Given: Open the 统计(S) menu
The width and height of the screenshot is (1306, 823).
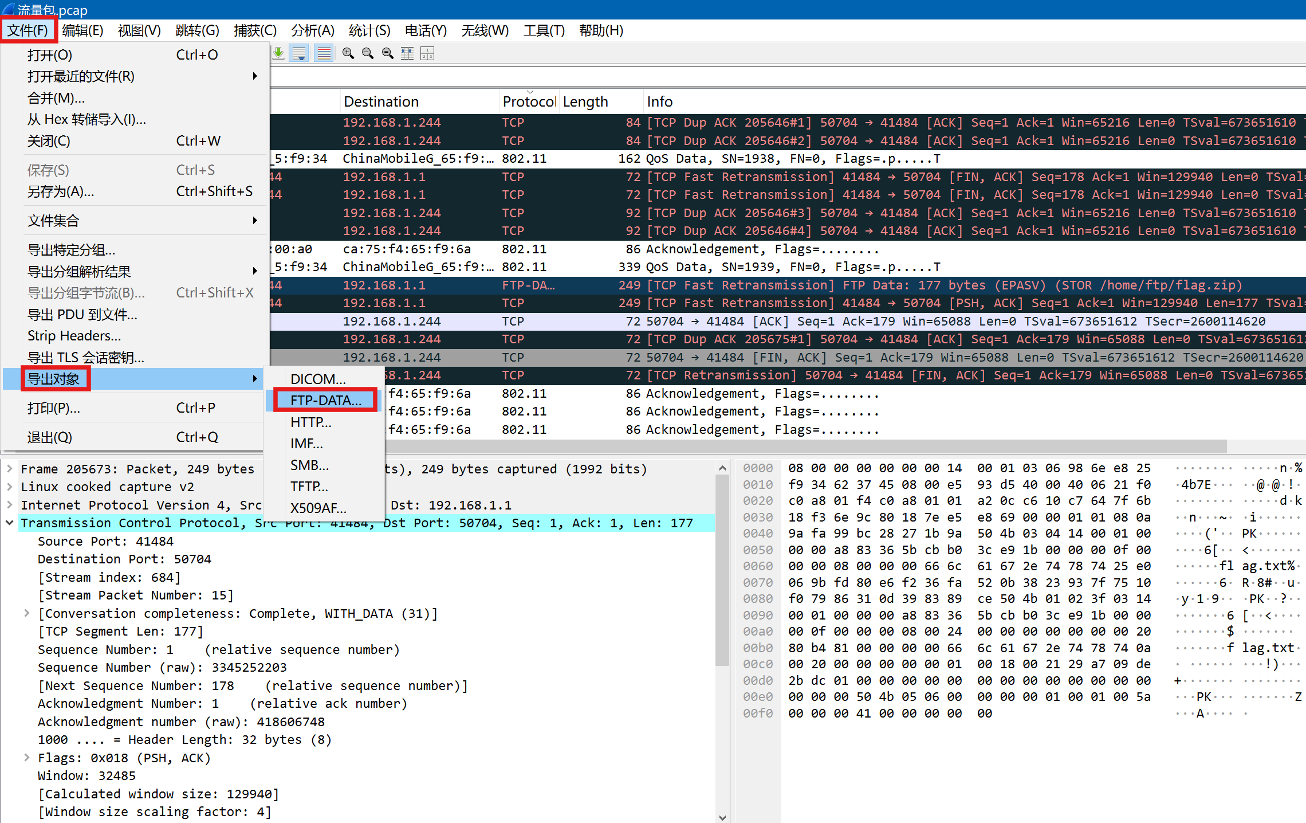Looking at the screenshot, I should point(369,30).
